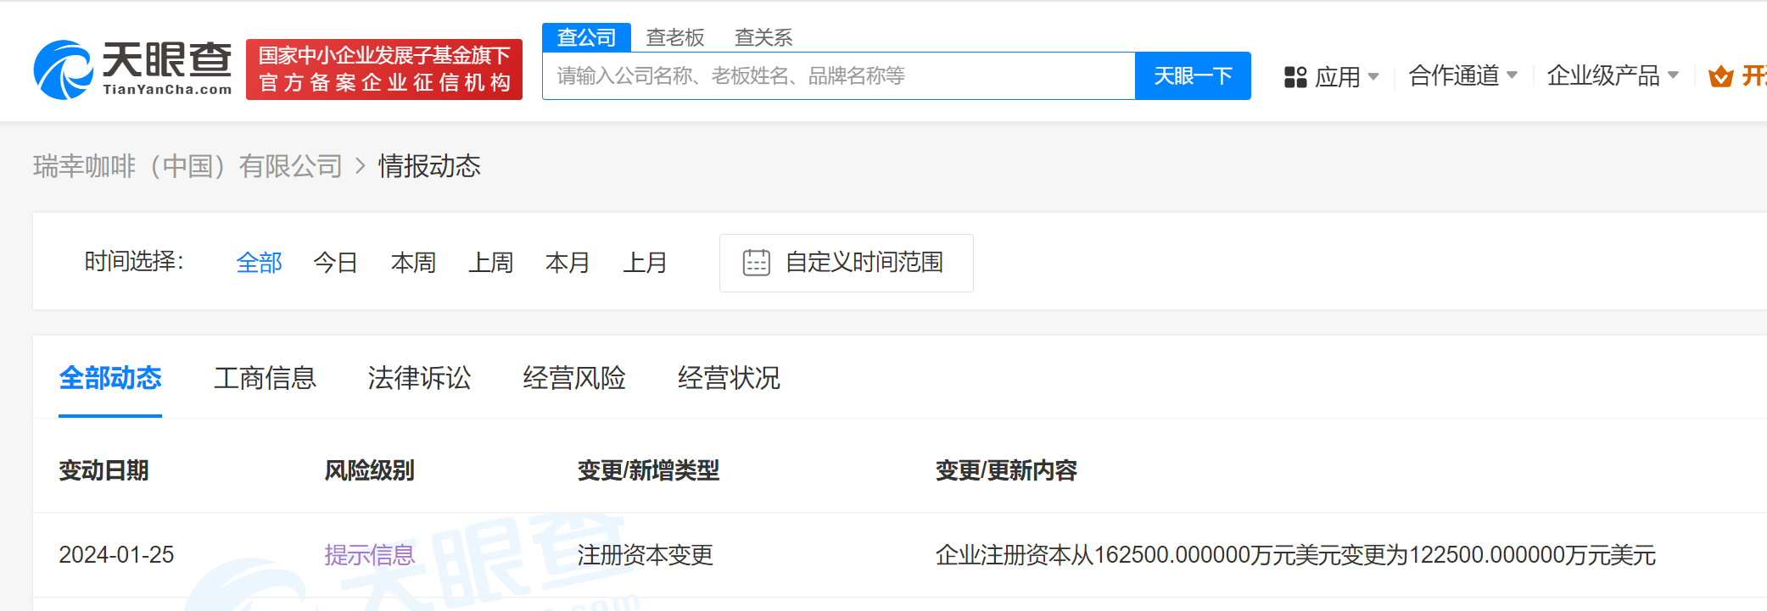Click the TianYanCha logo
The image size is (1767, 611).
132,69
